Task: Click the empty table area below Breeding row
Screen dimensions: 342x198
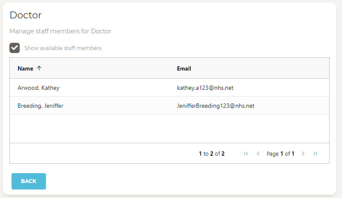Action: click(169, 128)
